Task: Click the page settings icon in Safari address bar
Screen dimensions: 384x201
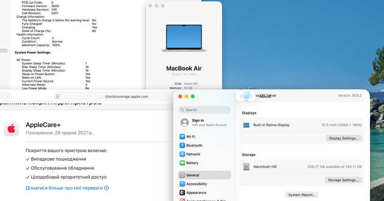Action: (58, 96)
